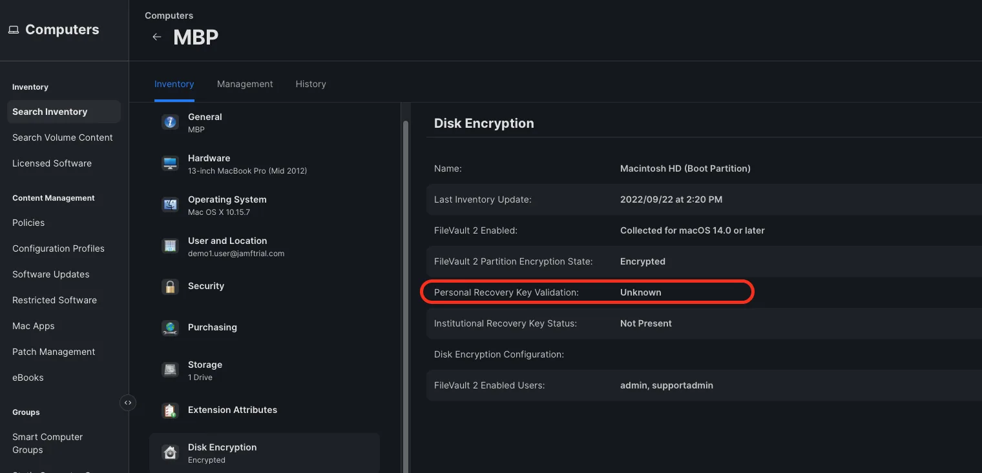Switch to the Inventory tab

(174, 84)
